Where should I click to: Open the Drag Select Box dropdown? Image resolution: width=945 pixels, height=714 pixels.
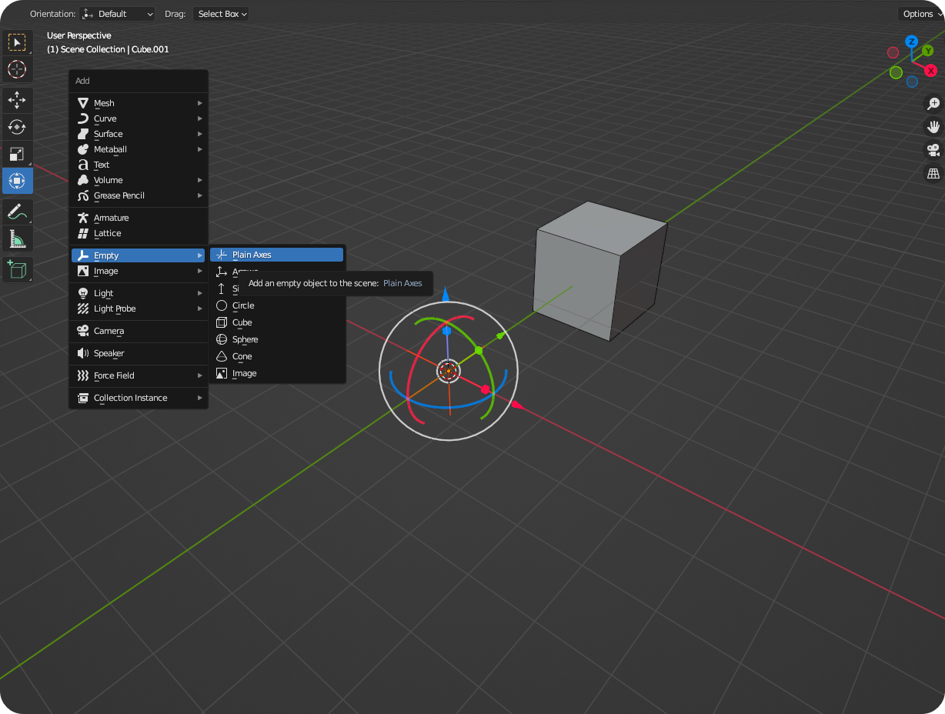tap(220, 14)
